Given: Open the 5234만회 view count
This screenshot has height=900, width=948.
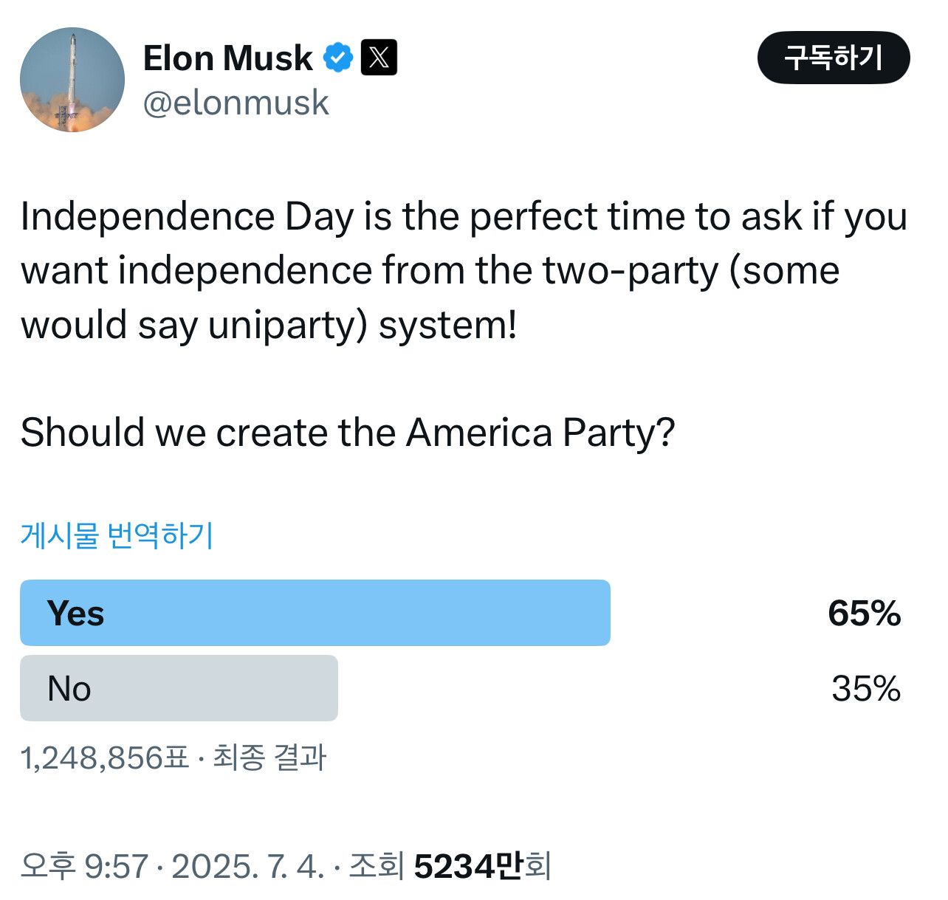Looking at the screenshot, I should (482, 866).
